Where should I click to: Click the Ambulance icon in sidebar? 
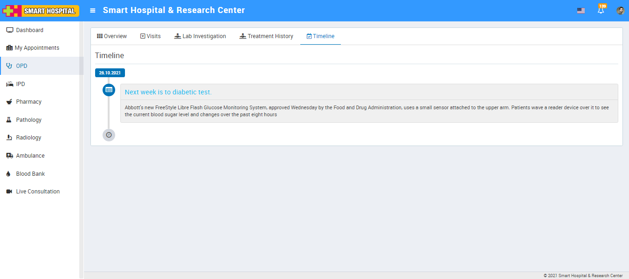coord(9,156)
